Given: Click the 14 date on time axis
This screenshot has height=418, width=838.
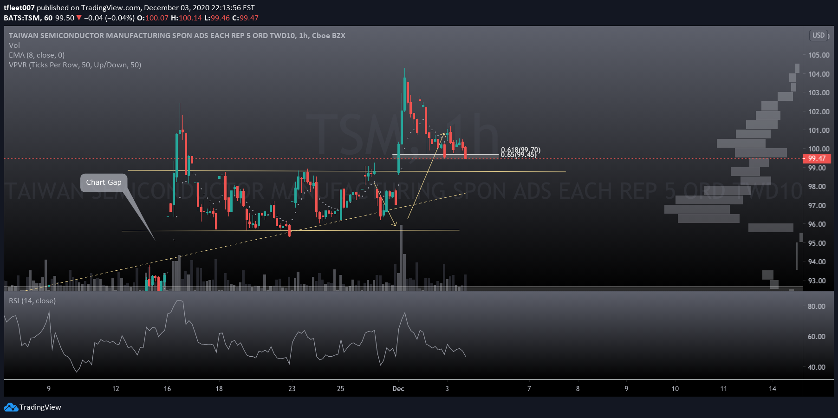Looking at the screenshot, I should point(773,389).
